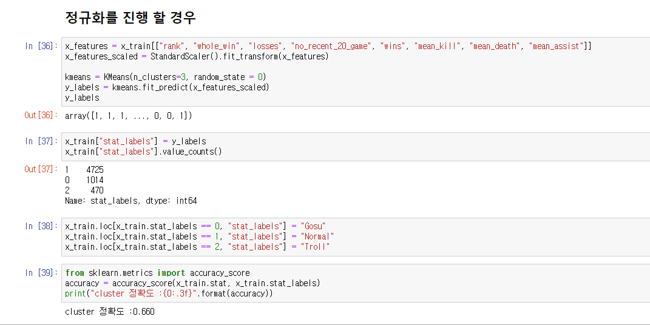Click the line assigning "Troll" label
This screenshot has width=650, height=325.
[197, 247]
